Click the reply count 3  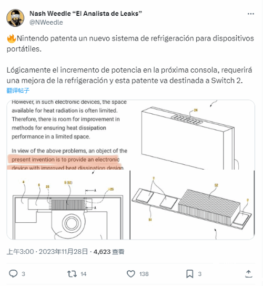tap(23, 274)
